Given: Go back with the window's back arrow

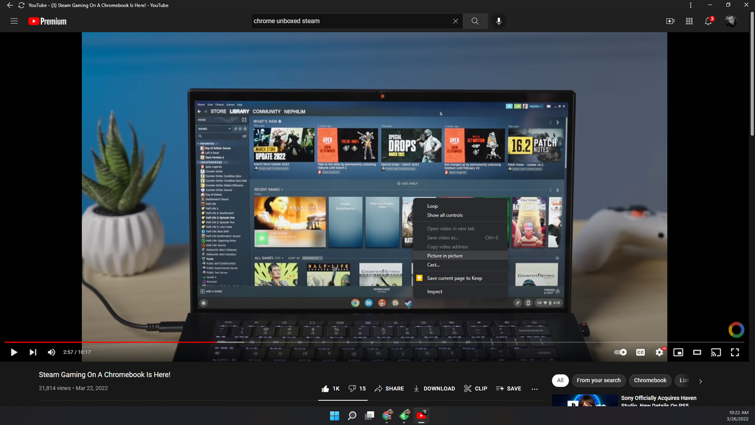Looking at the screenshot, I should (x=10, y=5).
